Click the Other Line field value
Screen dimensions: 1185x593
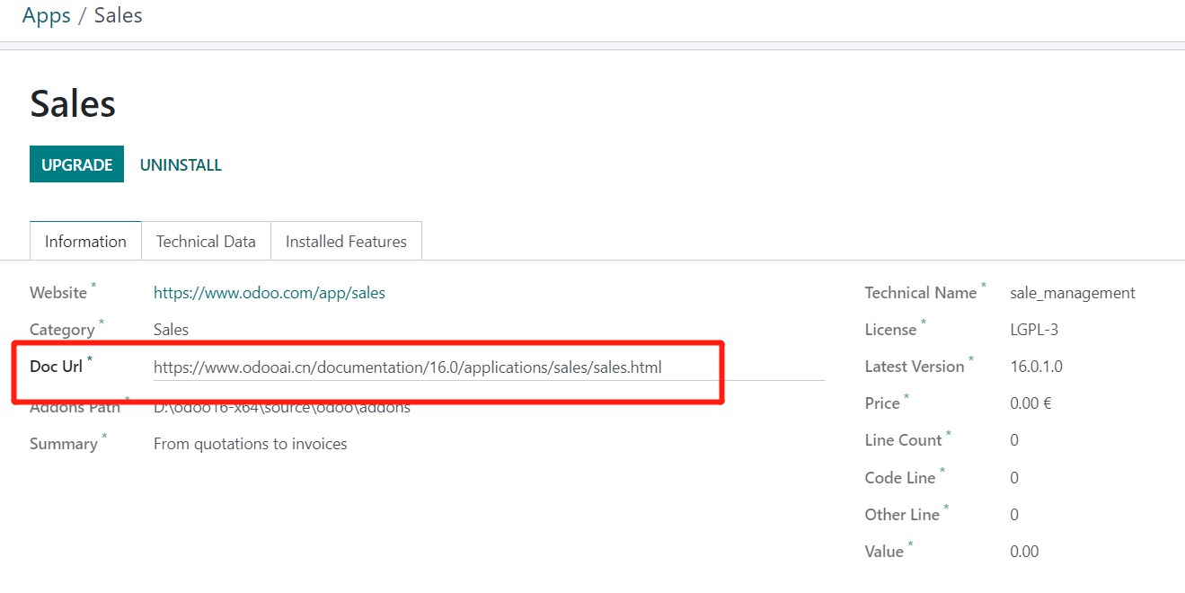tap(1014, 515)
